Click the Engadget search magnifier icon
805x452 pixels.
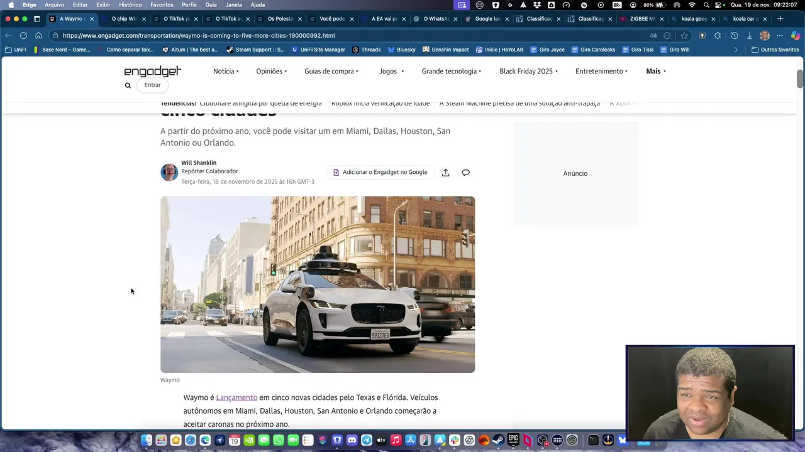tap(128, 85)
